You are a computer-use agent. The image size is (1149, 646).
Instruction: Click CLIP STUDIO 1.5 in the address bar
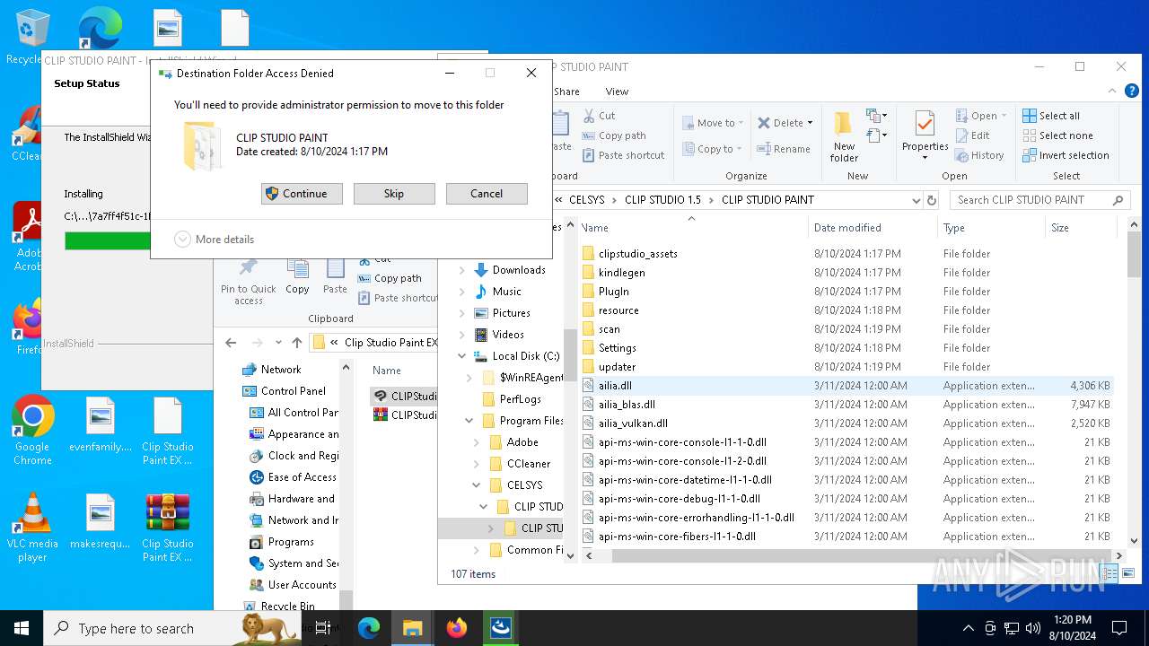pyautogui.click(x=662, y=200)
